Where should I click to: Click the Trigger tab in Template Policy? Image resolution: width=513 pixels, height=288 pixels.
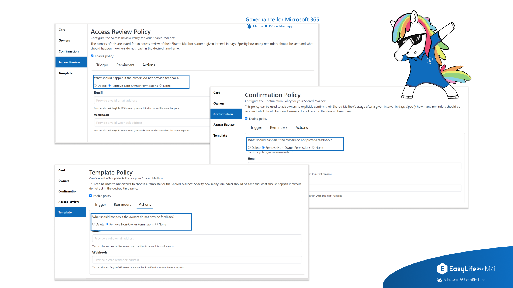(x=100, y=204)
